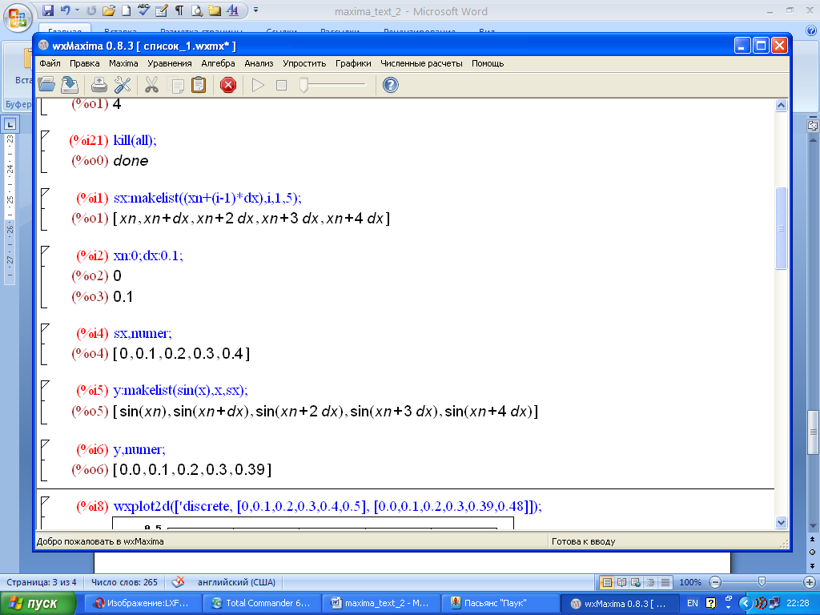Click Число слов: 265 in Word status bar

pyautogui.click(x=124, y=582)
